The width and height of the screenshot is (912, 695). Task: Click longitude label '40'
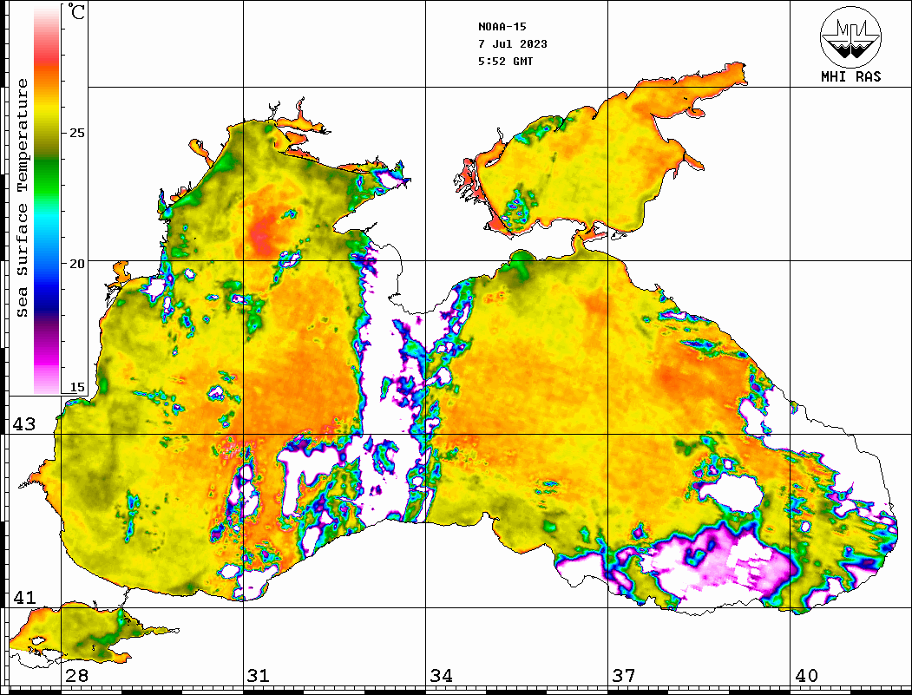click(806, 676)
